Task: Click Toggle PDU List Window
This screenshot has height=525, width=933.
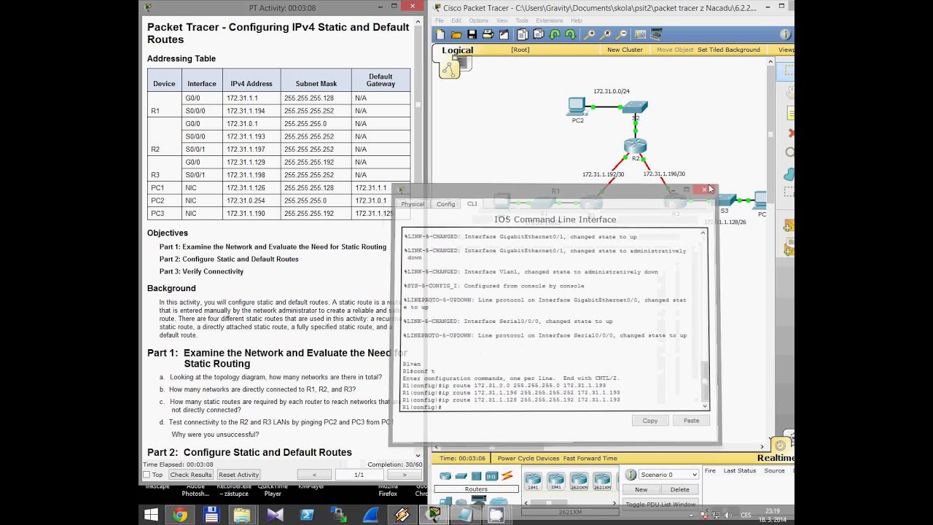Action: click(x=660, y=504)
